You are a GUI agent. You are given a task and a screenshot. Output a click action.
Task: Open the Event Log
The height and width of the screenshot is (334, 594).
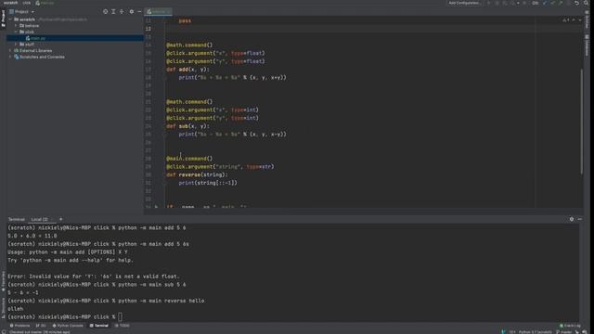coord(570,326)
